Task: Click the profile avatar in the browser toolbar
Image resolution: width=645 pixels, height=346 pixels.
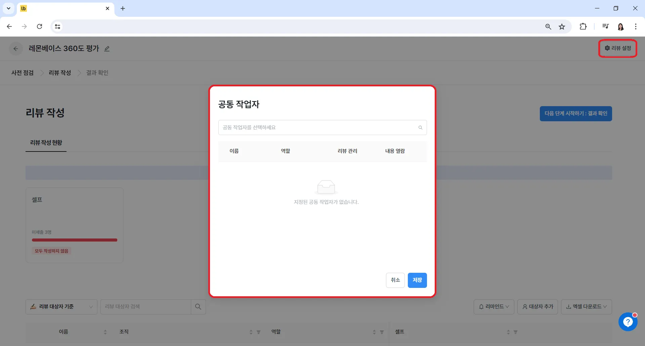Action: (620, 27)
